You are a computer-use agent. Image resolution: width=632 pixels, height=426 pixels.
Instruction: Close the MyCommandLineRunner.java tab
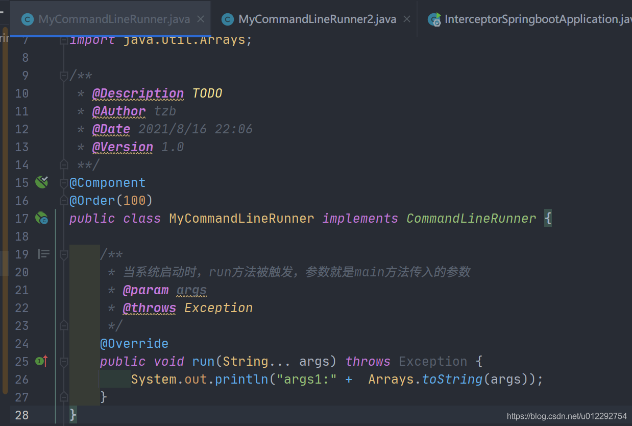(201, 19)
